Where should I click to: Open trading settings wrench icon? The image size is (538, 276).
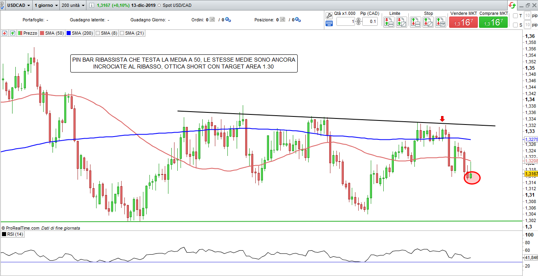tap(329, 15)
